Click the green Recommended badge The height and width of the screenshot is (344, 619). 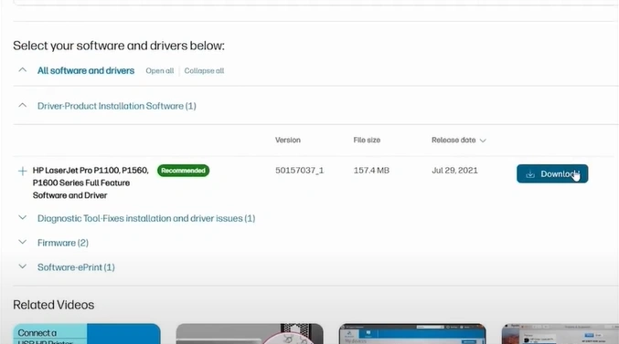pos(183,171)
